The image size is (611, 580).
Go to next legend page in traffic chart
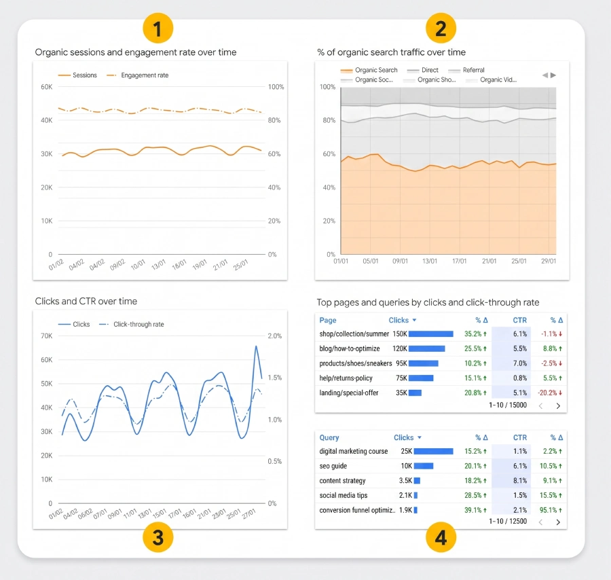click(553, 75)
